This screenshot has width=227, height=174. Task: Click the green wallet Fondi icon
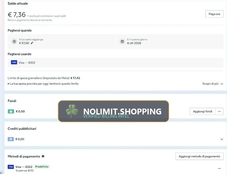point(11,112)
